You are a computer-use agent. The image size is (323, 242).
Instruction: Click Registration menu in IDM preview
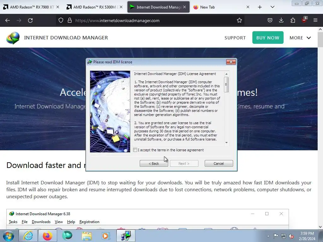(x=89, y=222)
